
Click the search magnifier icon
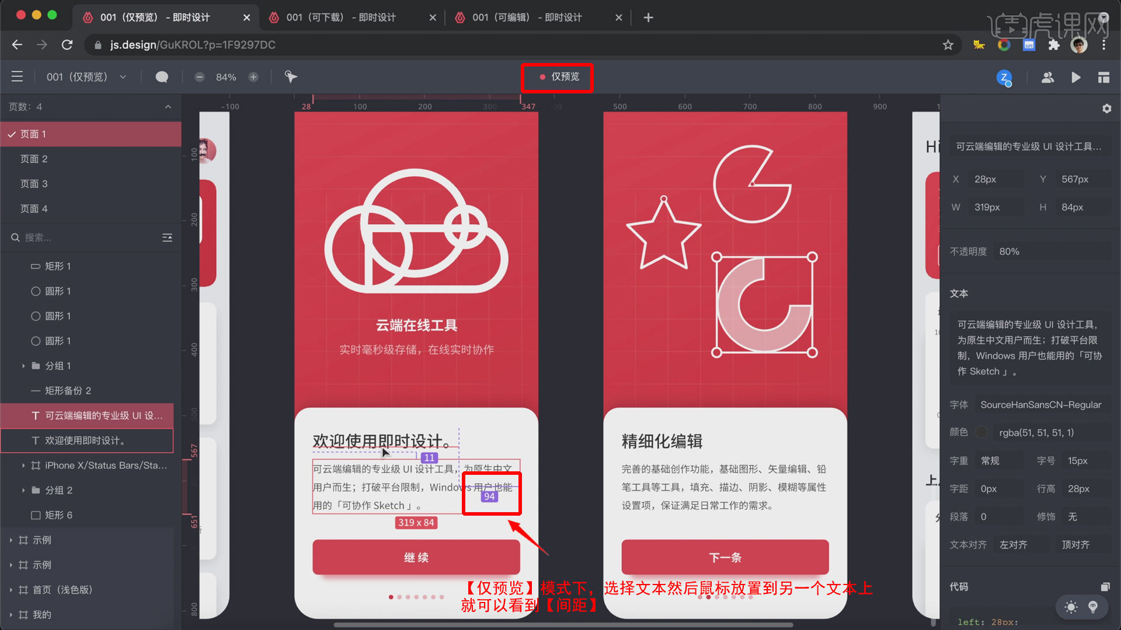point(15,237)
